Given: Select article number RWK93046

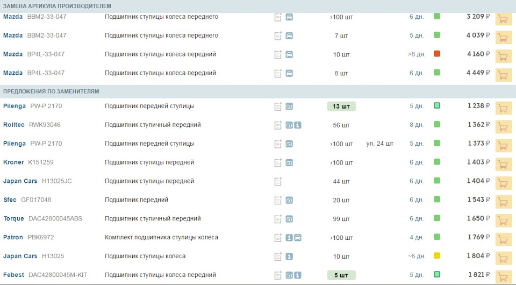Looking at the screenshot, I should pyautogui.click(x=45, y=125).
